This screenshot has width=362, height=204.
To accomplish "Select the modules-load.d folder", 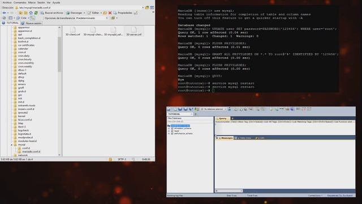I will tap(27, 141).
